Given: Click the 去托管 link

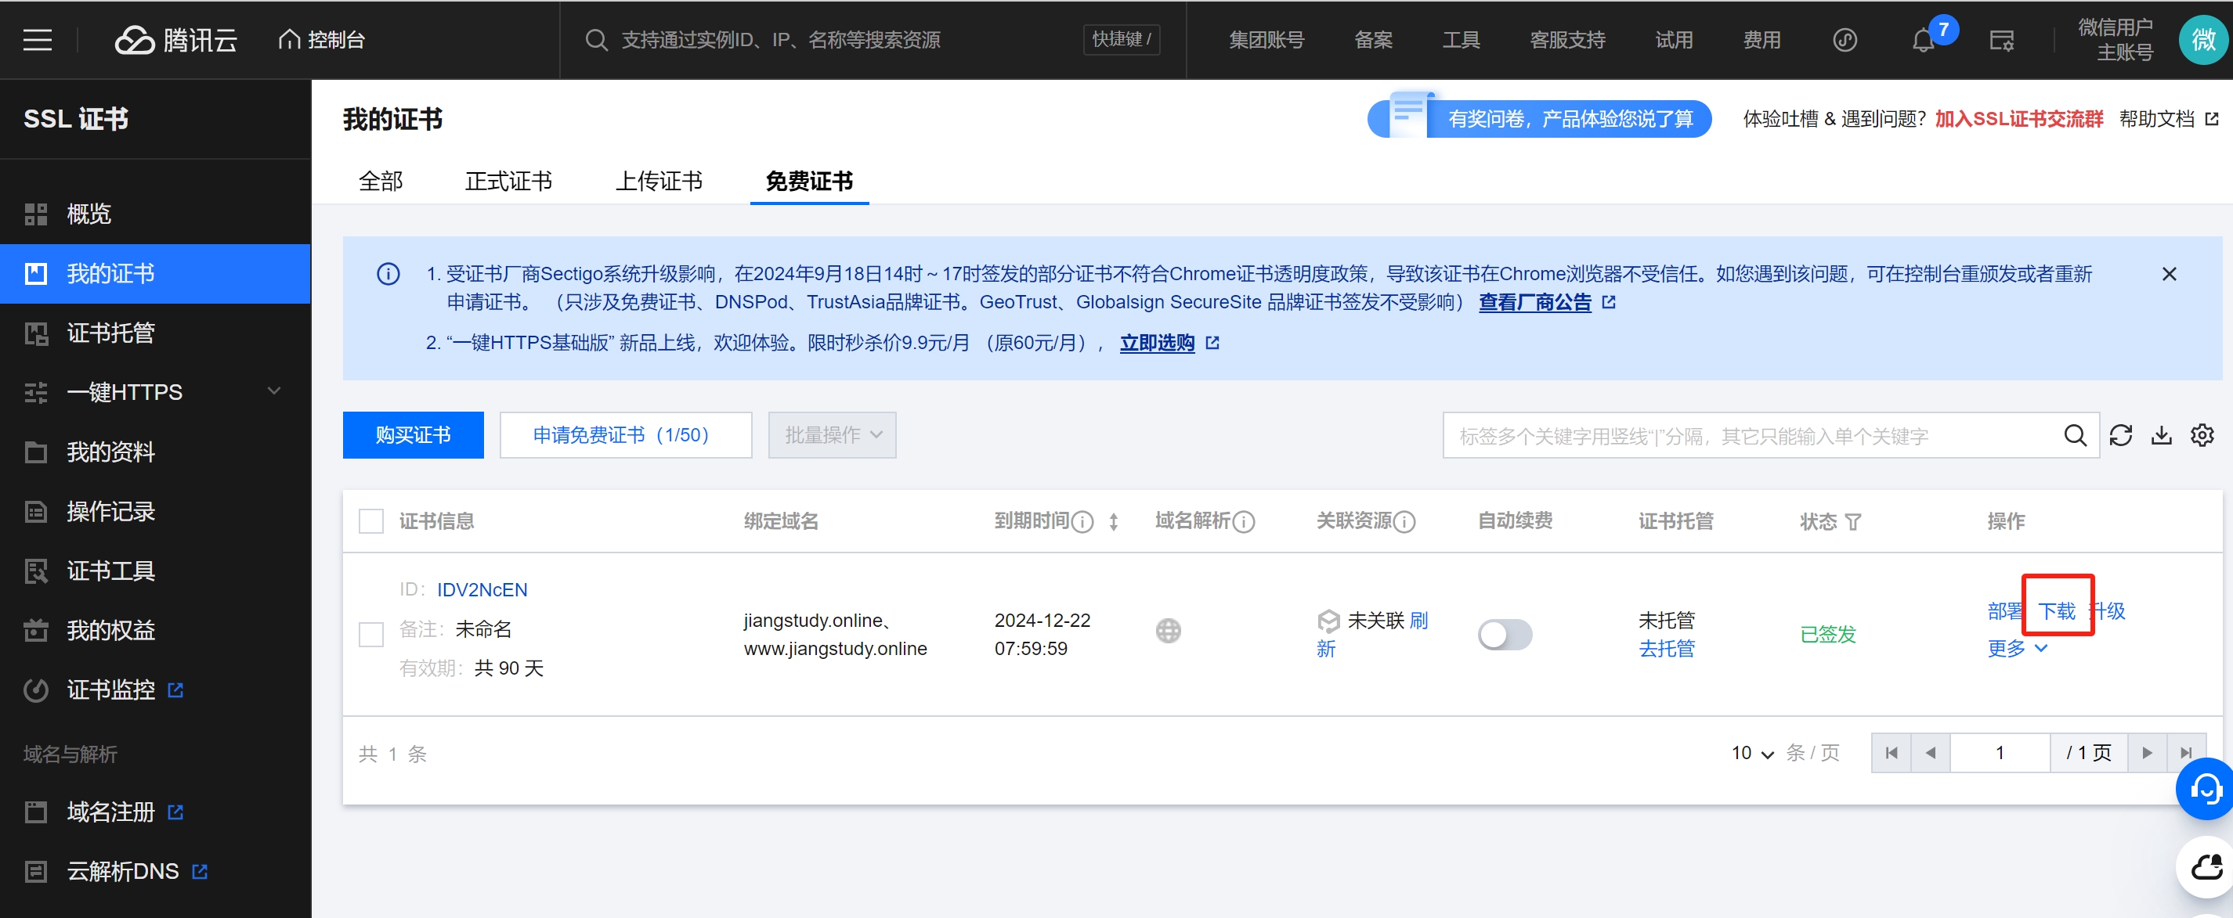Looking at the screenshot, I should tap(1666, 649).
